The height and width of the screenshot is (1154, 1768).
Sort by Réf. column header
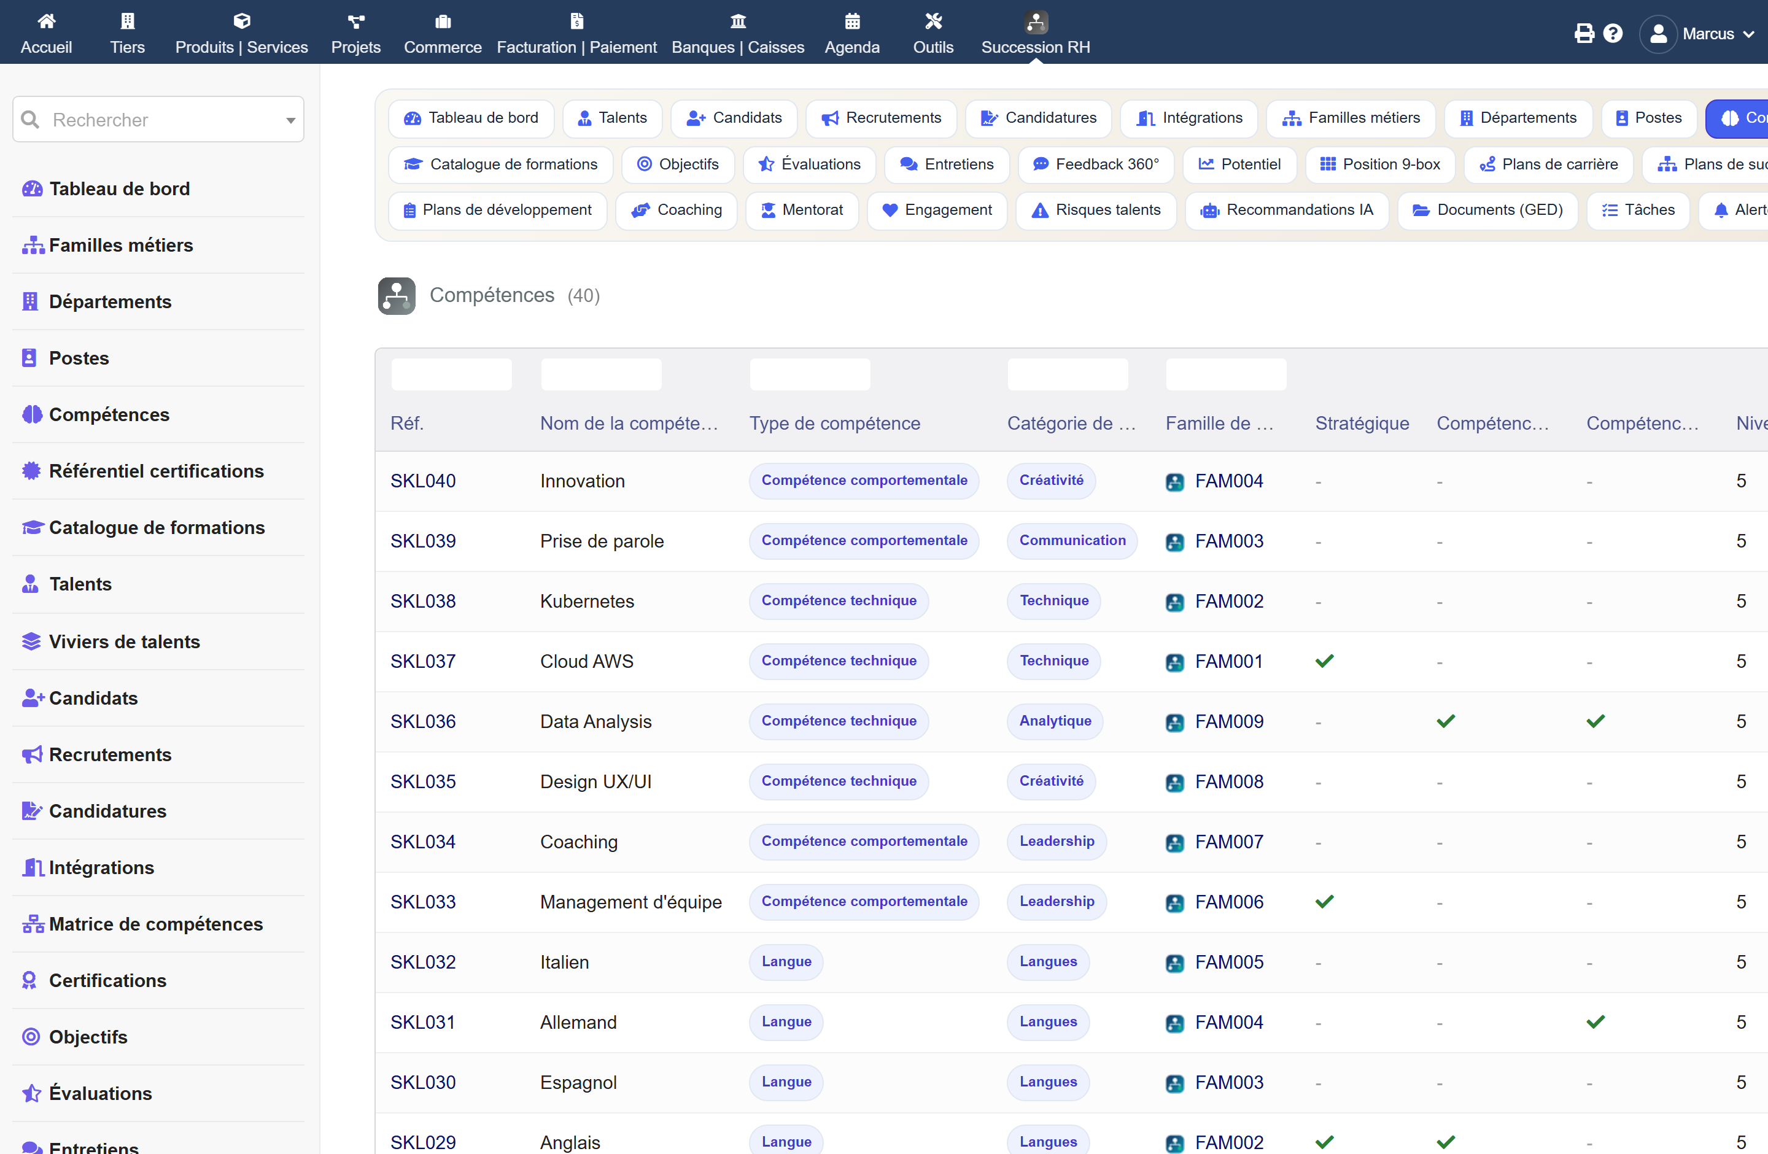pyautogui.click(x=407, y=424)
